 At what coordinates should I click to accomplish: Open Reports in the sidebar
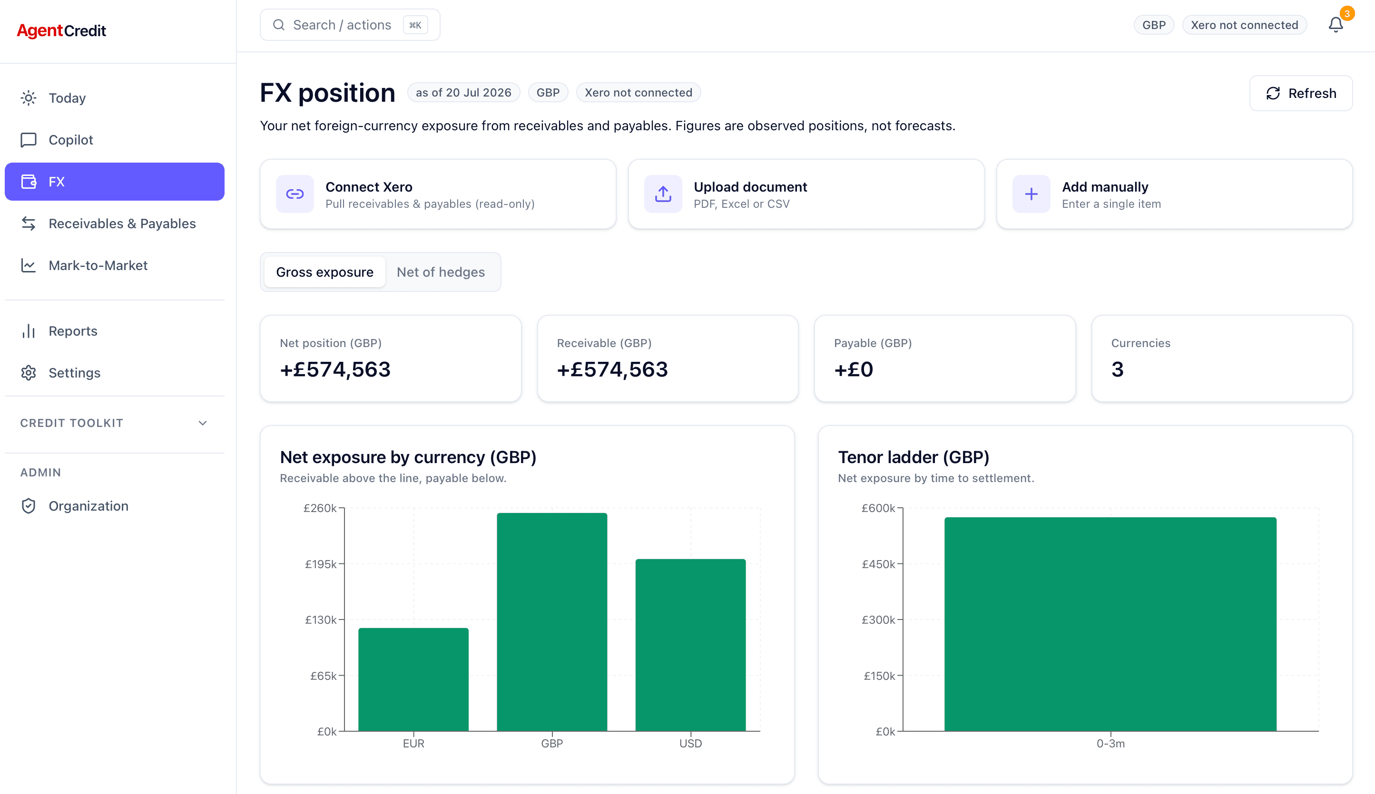[x=115, y=331]
